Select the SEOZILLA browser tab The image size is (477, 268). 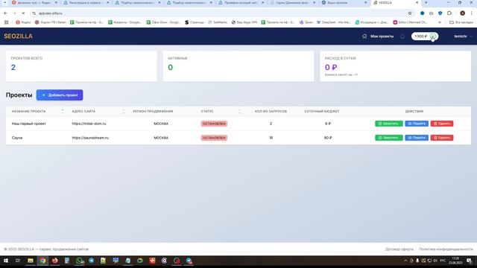[x=396, y=3]
